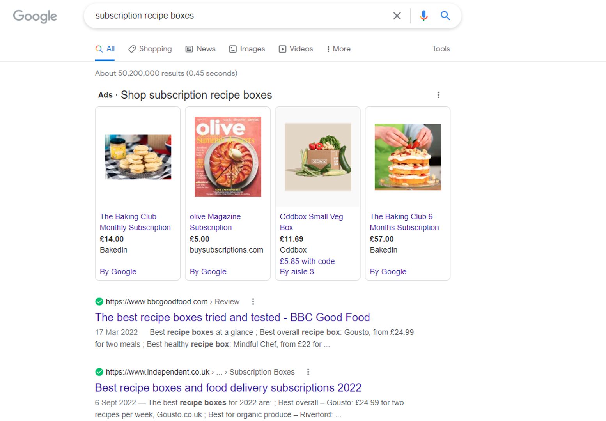Click green checkmark beside independent.co.uk
Viewport: 606px width, 421px height.
[x=99, y=372]
